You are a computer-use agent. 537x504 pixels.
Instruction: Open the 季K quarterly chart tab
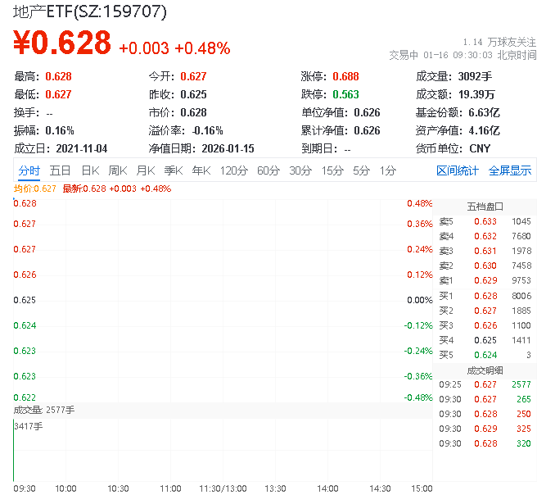pyautogui.click(x=173, y=170)
